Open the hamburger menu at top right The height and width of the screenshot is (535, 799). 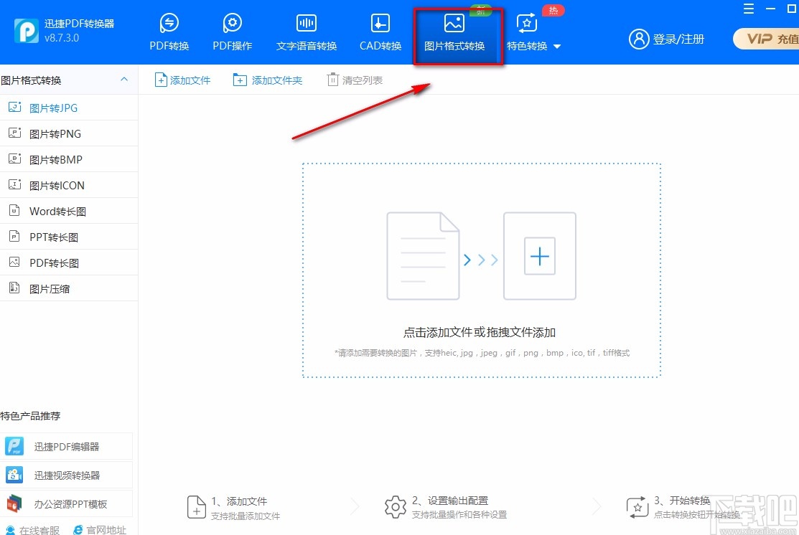point(748,9)
